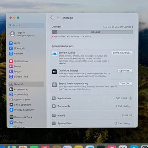
Task: Show info for Applications storage
Action: point(131,98)
